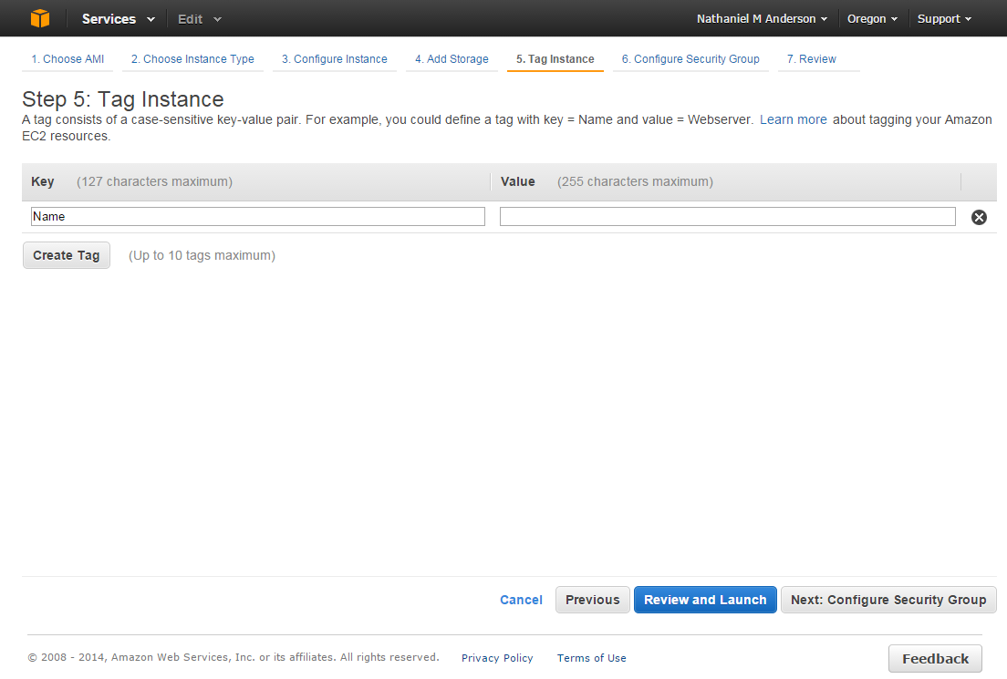
Task: Change region from Oregon dropdown
Action: tap(872, 18)
